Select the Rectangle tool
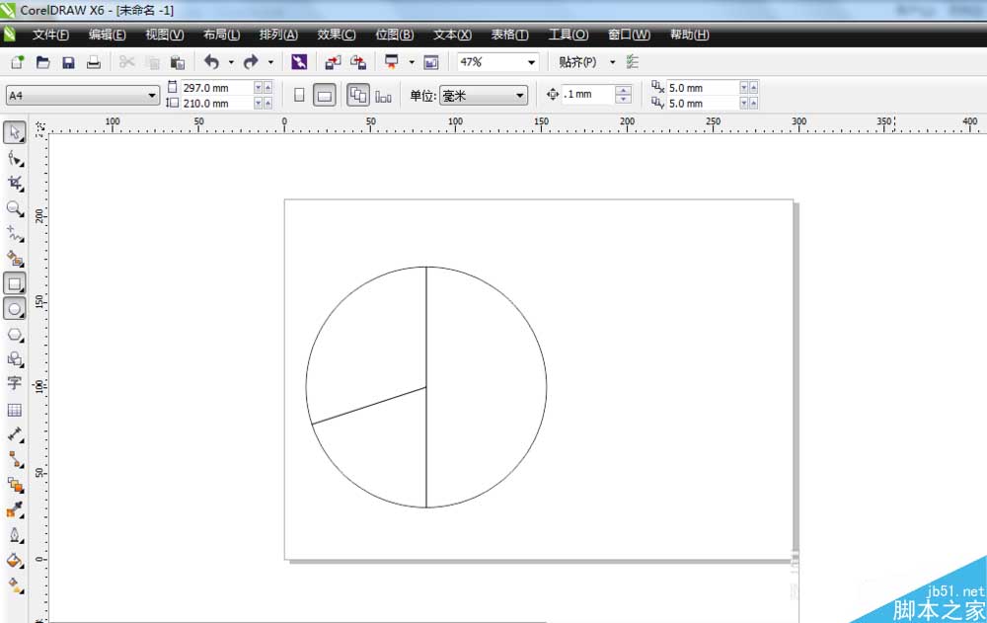This screenshot has height=623, width=987. pos(15,283)
